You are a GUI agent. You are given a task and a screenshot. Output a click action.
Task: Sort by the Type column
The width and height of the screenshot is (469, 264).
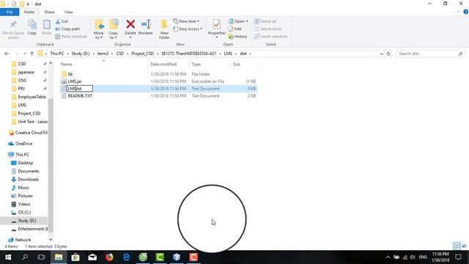[x=196, y=64]
